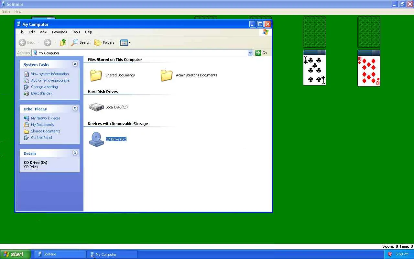Open the Game menu in Solitaire
The width and height of the screenshot is (414, 259).
coord(6,11)
